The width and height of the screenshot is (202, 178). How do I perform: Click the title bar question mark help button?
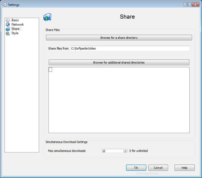coord(187,5)
